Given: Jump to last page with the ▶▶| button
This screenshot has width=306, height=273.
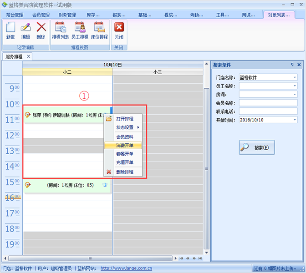Looking at the screenshot, I should (x=200, y=258).
